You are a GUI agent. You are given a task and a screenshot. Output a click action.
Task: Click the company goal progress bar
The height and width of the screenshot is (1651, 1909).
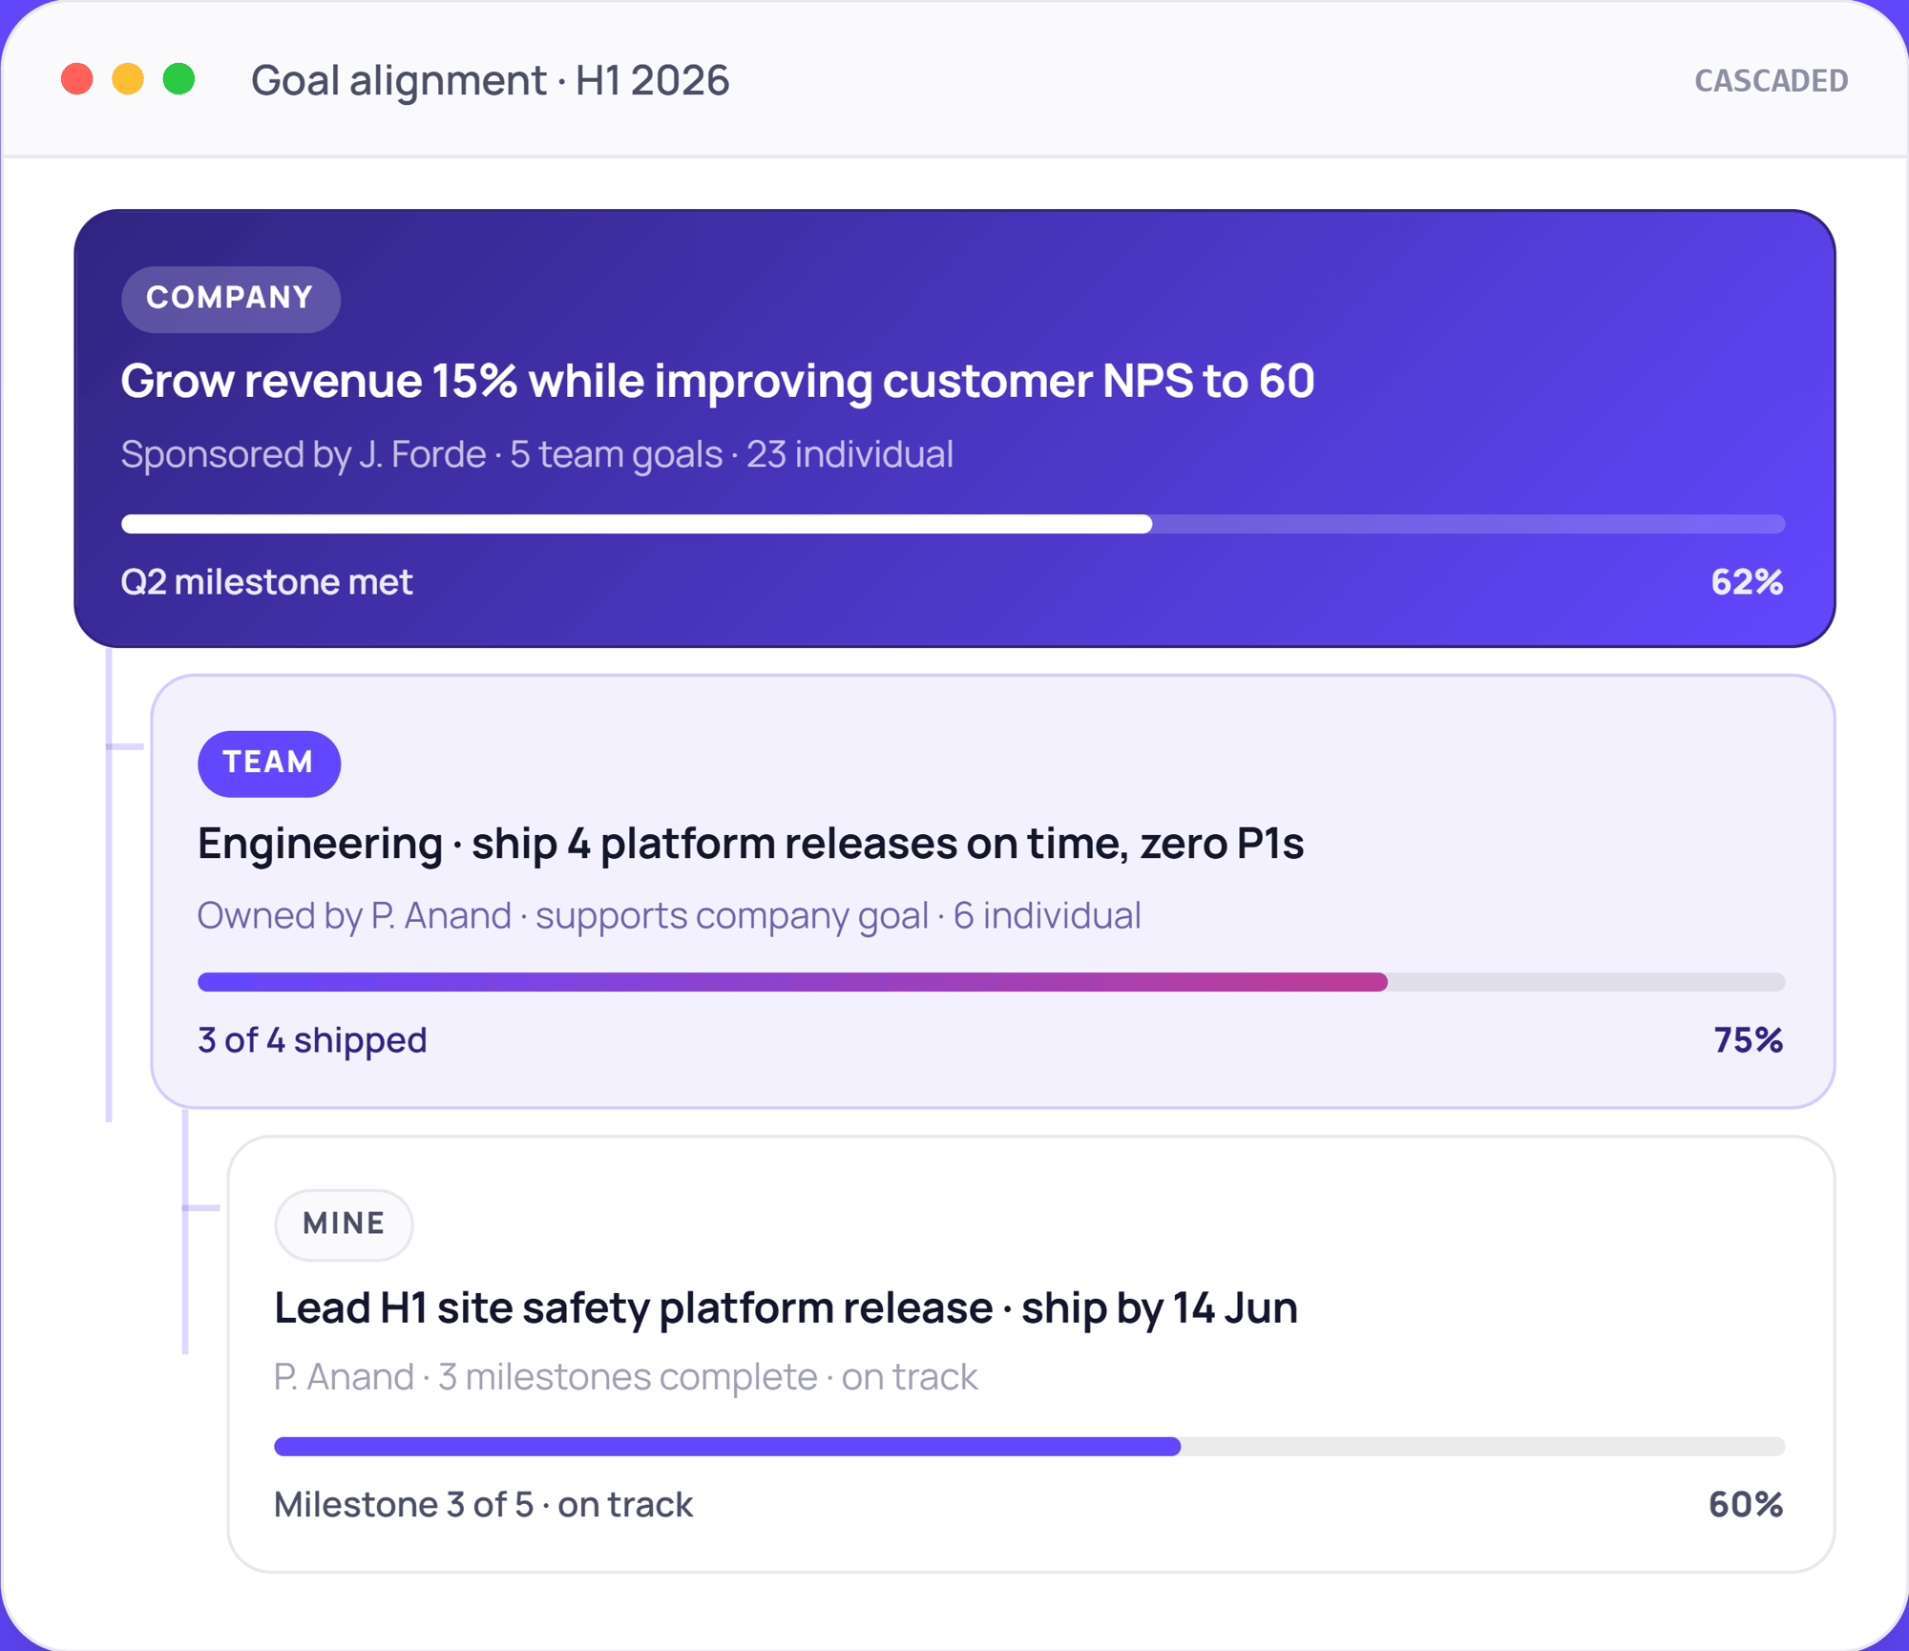[953, 524]
